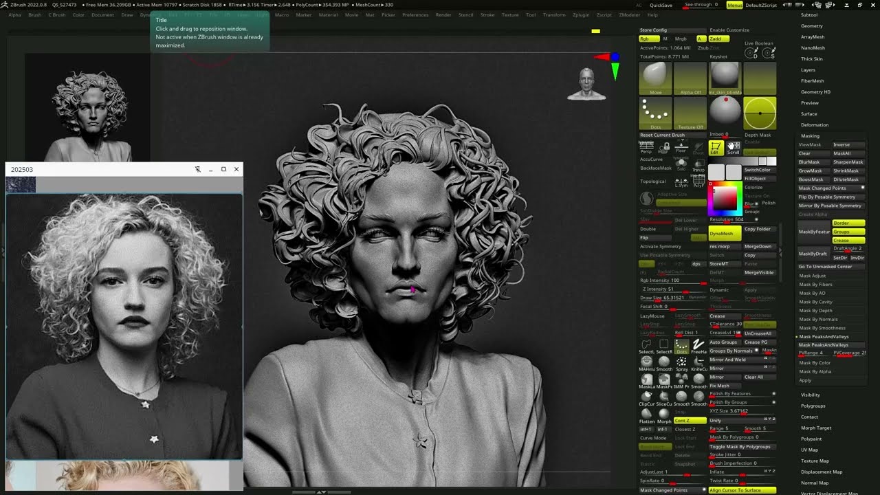Viewport: 880px width, 495px height.
Task: Click the BlurMask button
Action: coord(813,162)
